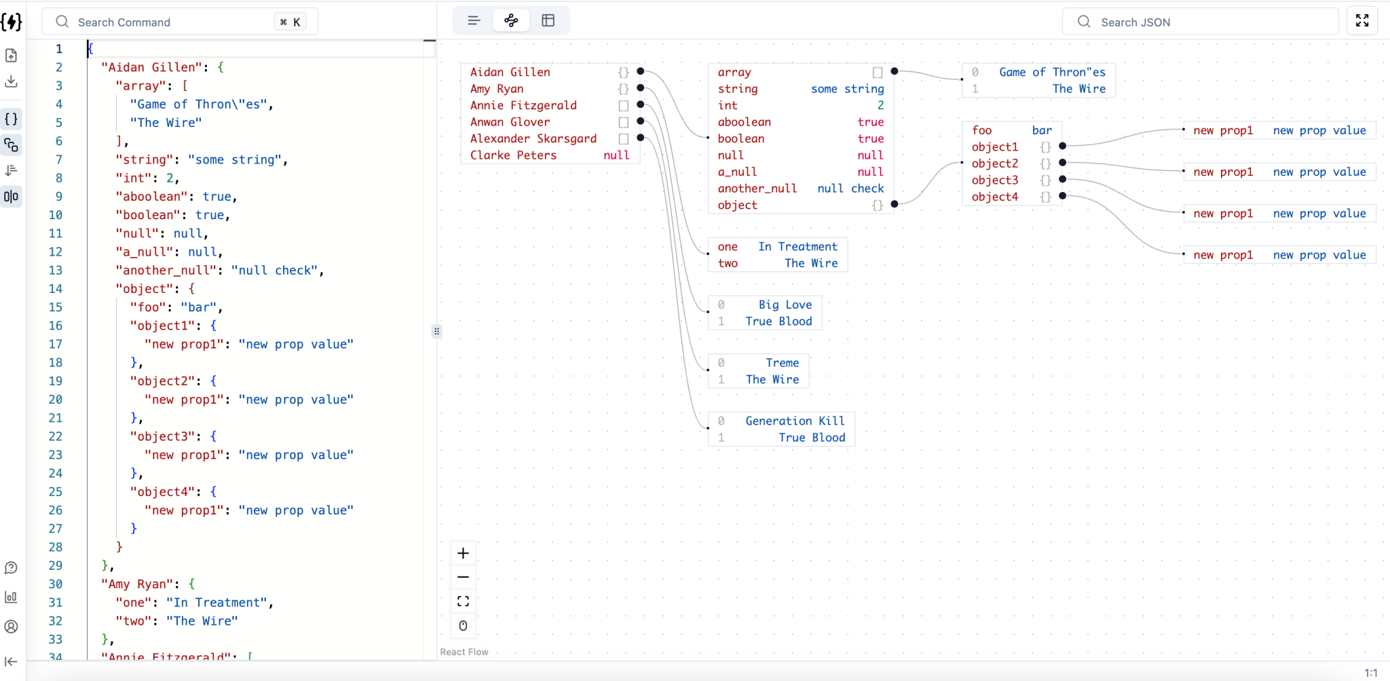Enter fullscreen via the top-right expand icon

(1362, 20)
